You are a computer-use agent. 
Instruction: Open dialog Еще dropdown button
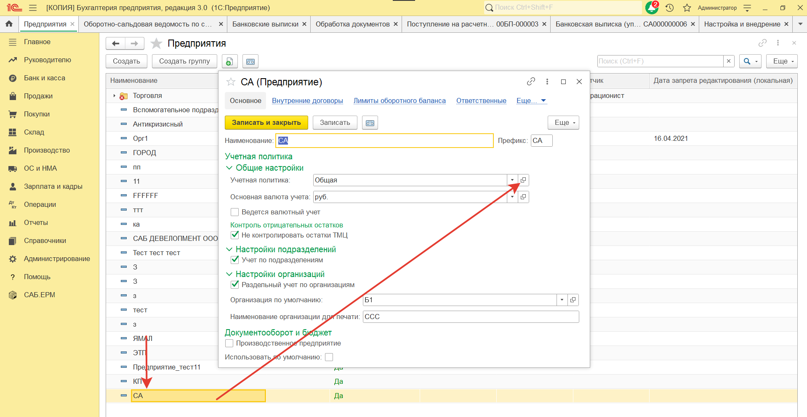(563, 123)
